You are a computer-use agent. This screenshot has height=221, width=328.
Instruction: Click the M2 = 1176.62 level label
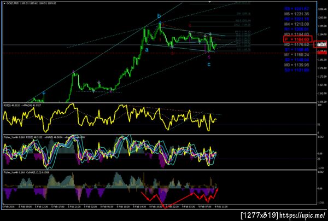point(297,44)
